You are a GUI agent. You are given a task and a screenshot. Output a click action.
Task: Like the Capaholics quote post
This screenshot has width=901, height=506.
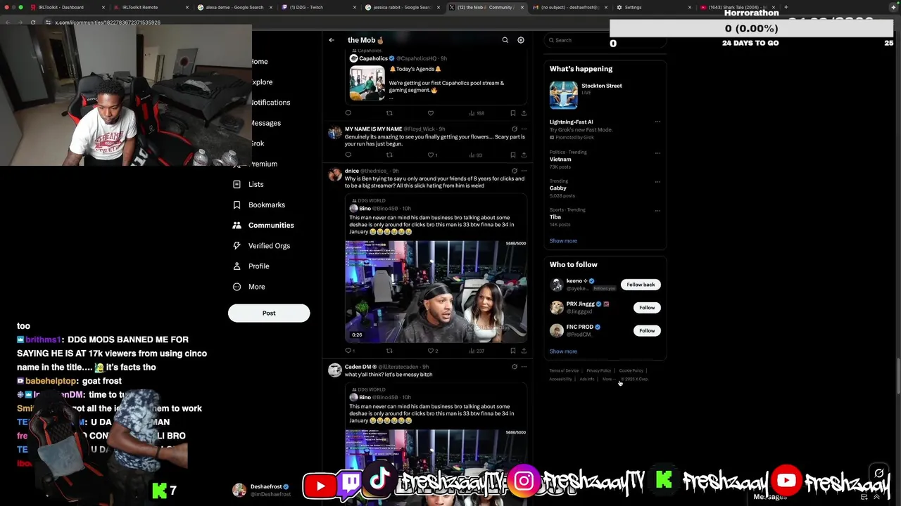coord(431,113)
